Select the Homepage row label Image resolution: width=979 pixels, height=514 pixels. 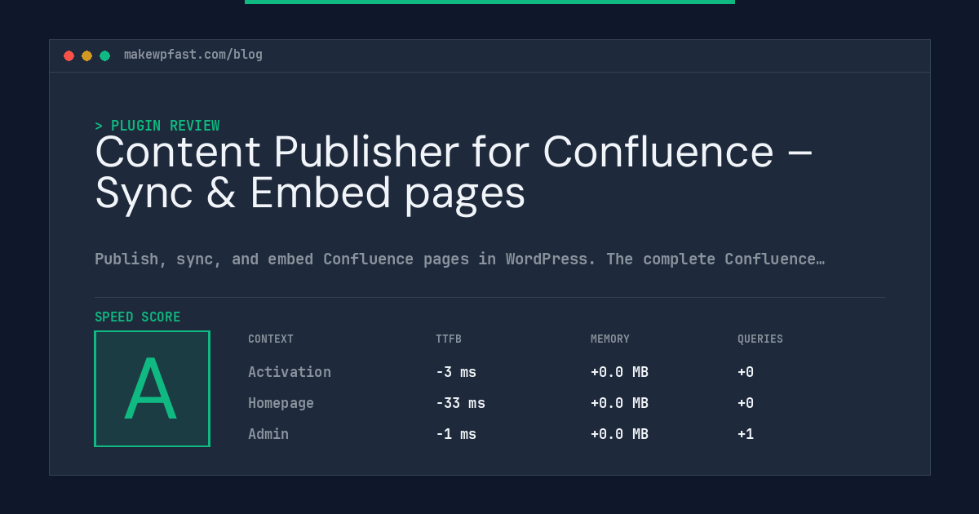(281, 403)
